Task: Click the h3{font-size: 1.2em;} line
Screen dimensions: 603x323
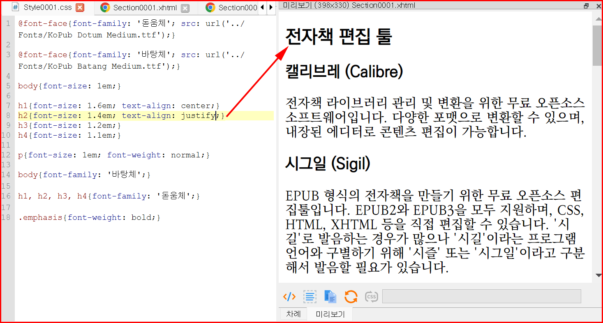Action: tap(69, 125)
